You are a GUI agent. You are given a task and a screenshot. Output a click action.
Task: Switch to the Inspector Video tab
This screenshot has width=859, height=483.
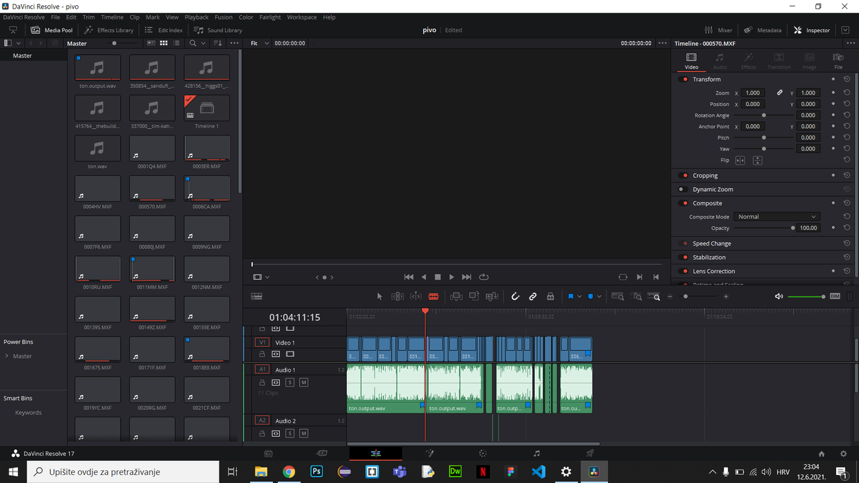coord(691,61)
